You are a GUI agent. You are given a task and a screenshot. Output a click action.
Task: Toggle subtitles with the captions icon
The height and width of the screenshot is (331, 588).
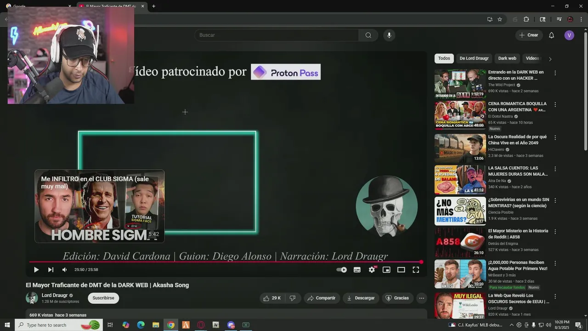click(357, 270)
